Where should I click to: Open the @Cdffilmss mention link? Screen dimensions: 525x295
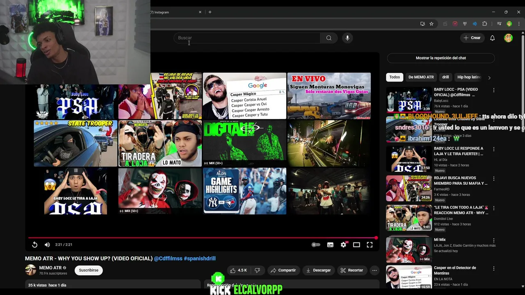(x=168, y=259)
